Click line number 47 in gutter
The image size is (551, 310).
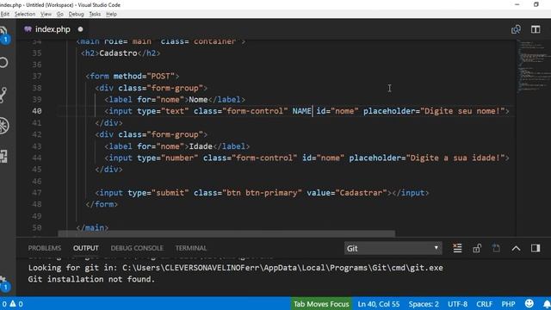[x=37, y=193]
